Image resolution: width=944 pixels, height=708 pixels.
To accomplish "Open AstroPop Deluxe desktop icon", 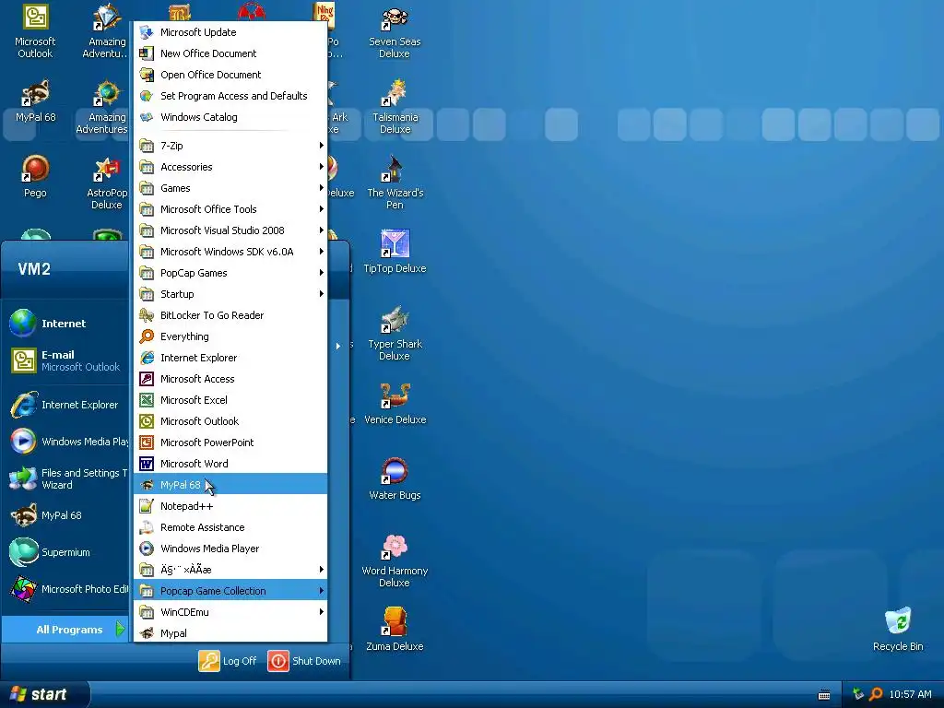I will pos(107,183).
